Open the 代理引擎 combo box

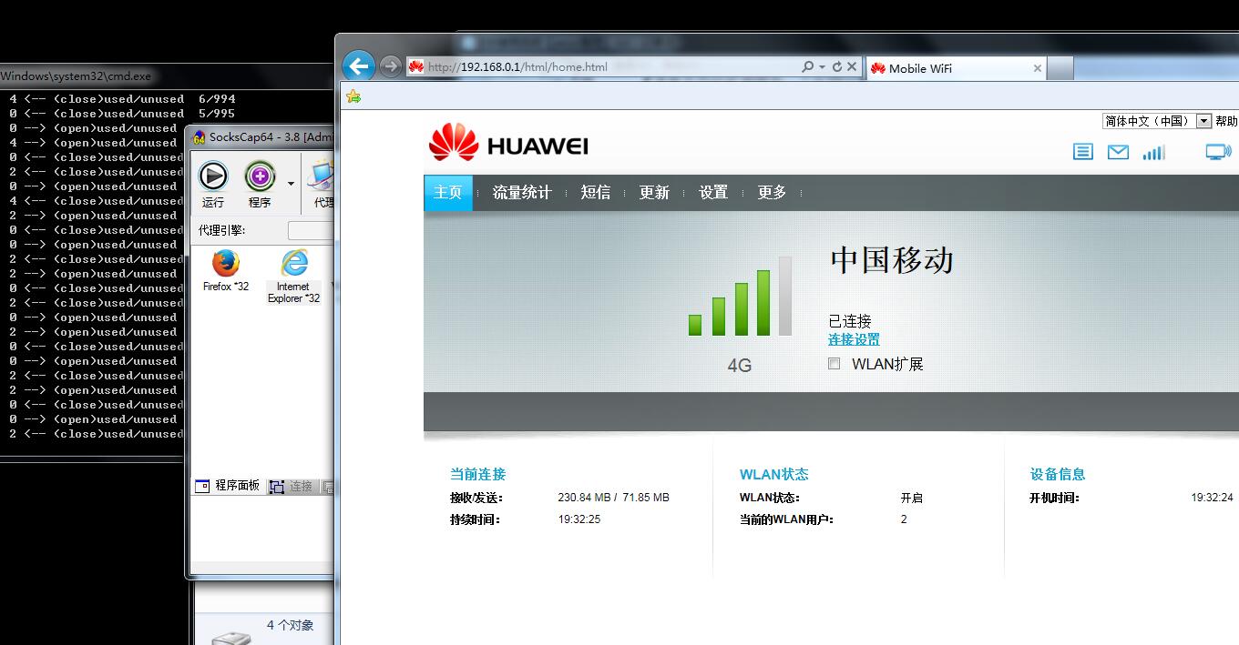click(x=312, y=230)
